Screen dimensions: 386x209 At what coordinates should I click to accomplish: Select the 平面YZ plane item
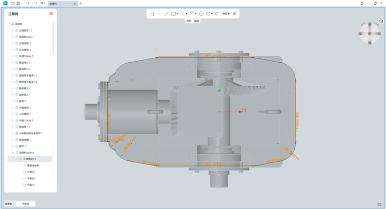coord(31,185)
